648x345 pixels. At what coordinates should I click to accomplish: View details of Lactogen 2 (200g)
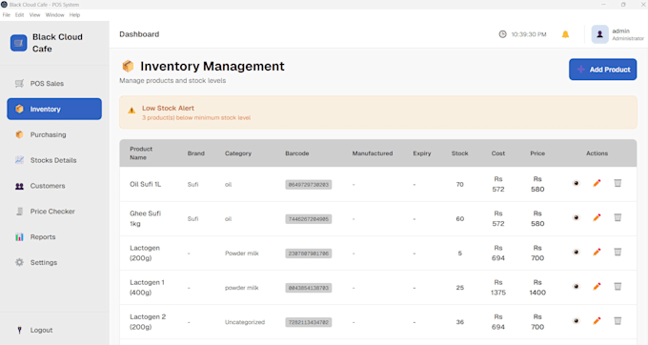coord(577,320)
